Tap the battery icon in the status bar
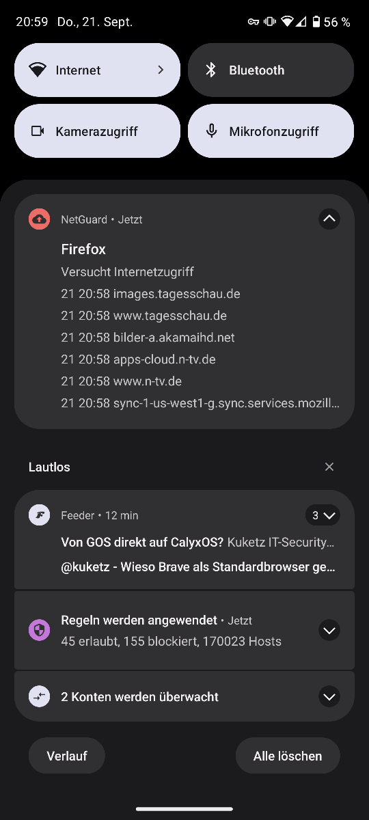The width and height of the screenshot is (369, 820). tap(316, 22)
